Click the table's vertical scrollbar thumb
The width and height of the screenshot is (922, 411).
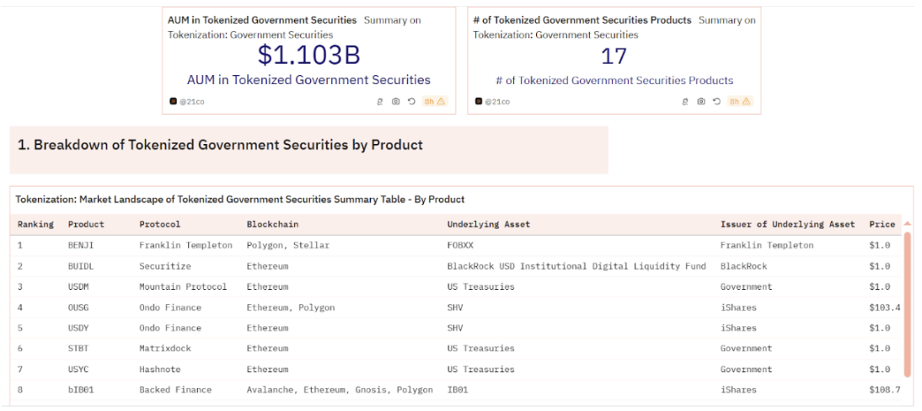click(908, 304)
